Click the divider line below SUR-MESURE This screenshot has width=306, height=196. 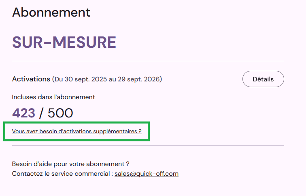pos(148,61)
